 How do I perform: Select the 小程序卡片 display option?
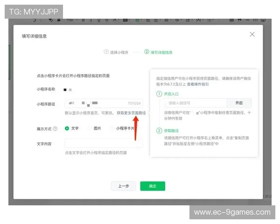[x=122, y=128]
